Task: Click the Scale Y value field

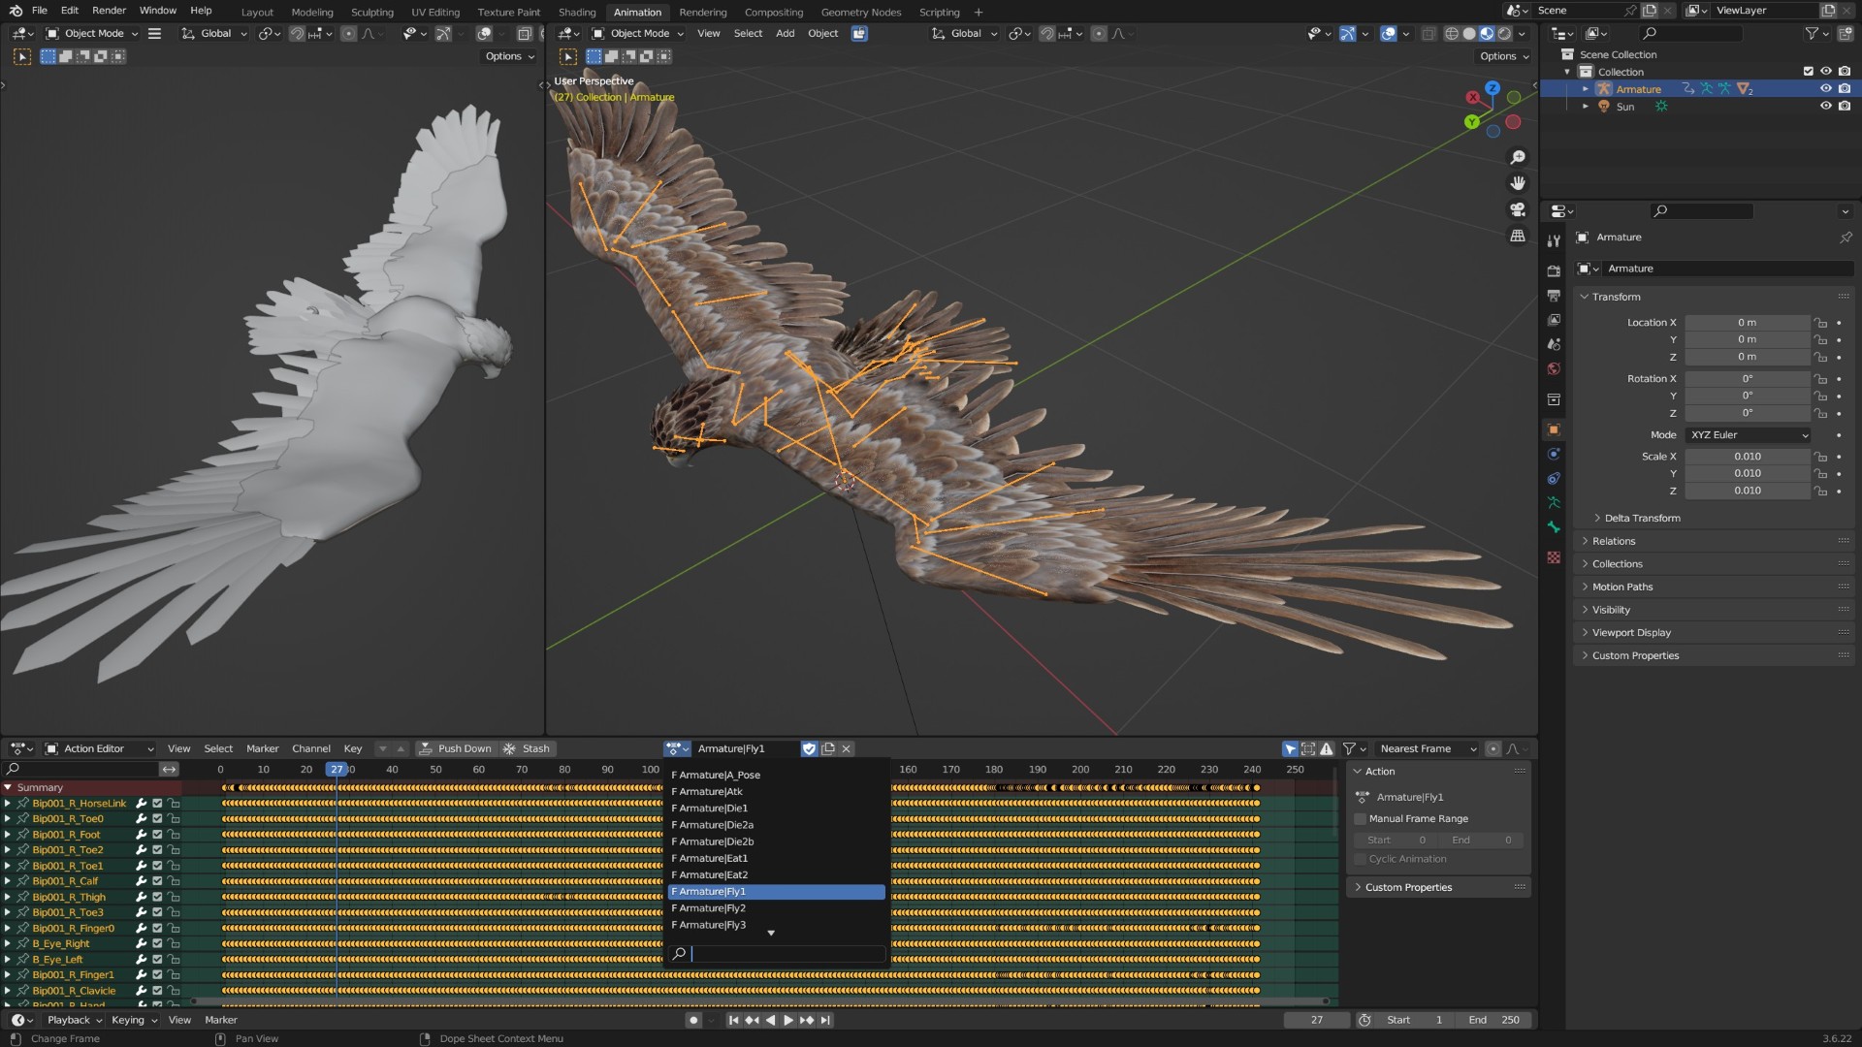Action: [1748, 474]
